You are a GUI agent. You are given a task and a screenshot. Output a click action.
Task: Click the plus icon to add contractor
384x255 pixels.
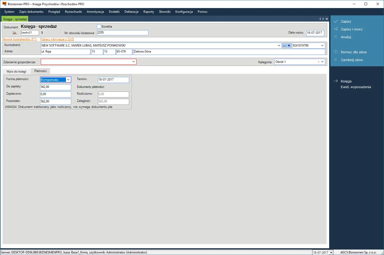(289, 45)
